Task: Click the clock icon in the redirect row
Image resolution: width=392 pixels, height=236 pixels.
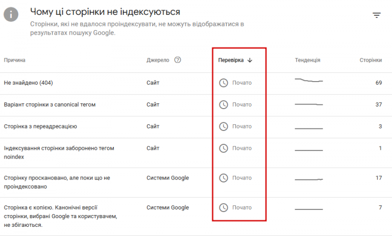Action: (x=223, y=126)
